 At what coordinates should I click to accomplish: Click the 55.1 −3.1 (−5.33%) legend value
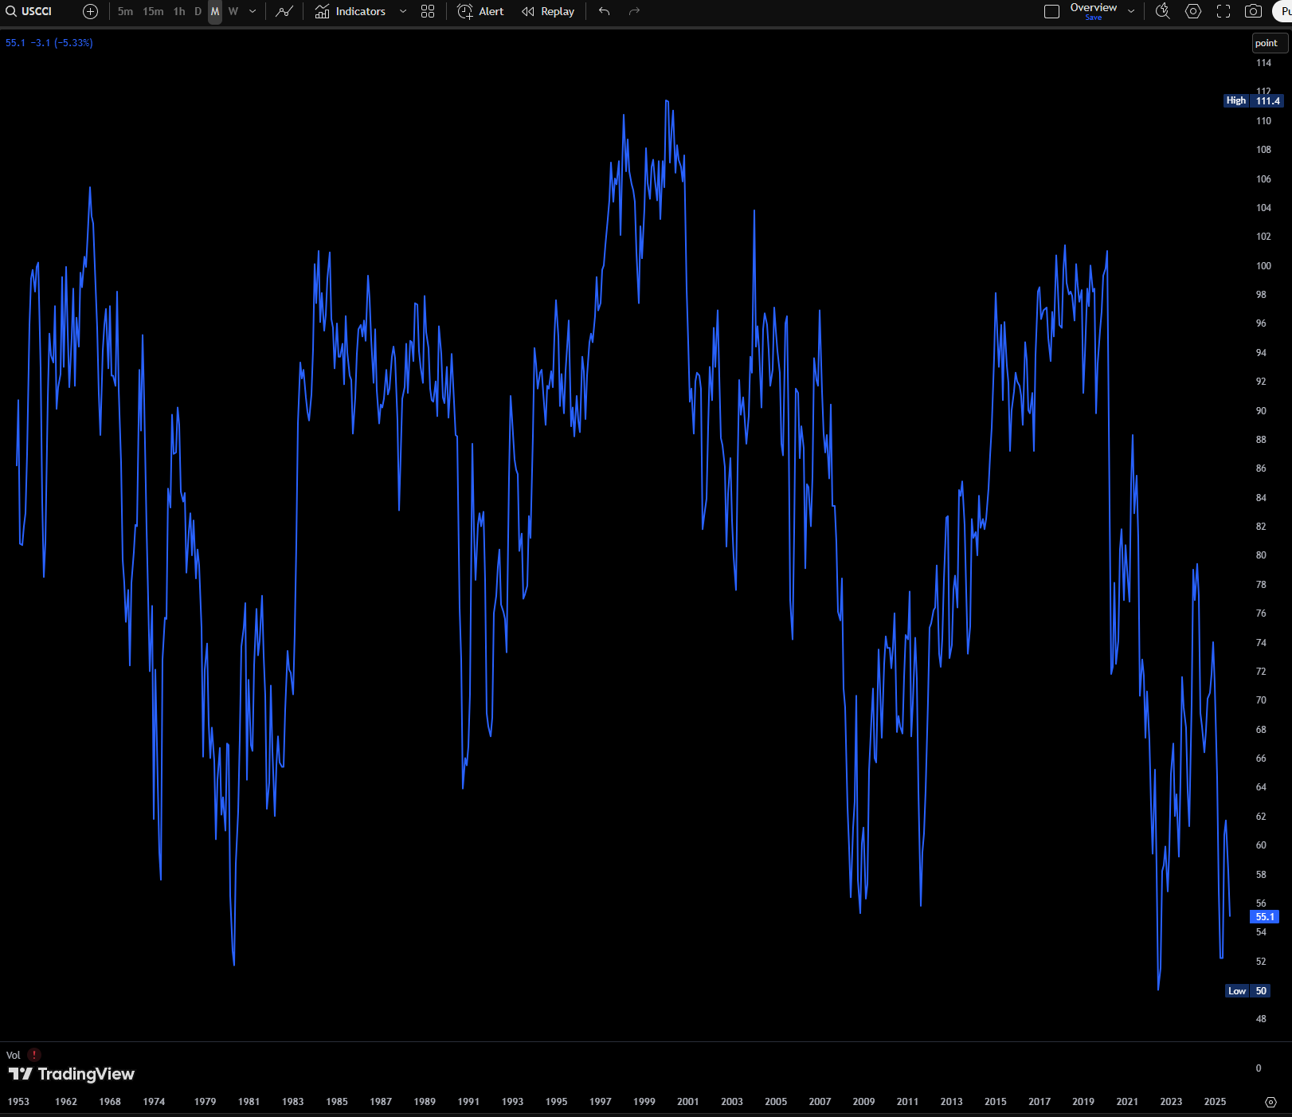click(49, 43)
